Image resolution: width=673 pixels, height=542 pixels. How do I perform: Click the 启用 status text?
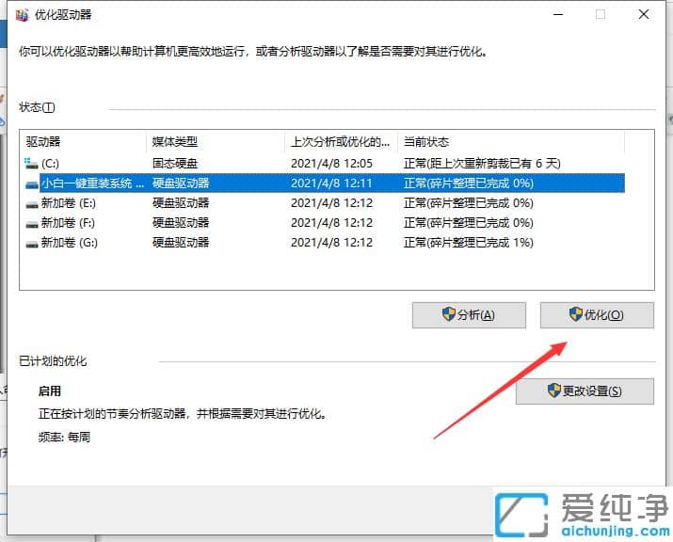point(50,391)
